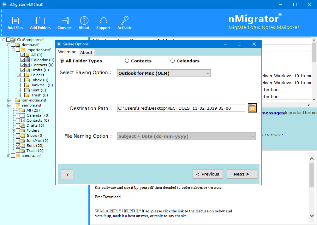Uncheck Sent (23) checkbox under sample.nsf

(18, 146)
